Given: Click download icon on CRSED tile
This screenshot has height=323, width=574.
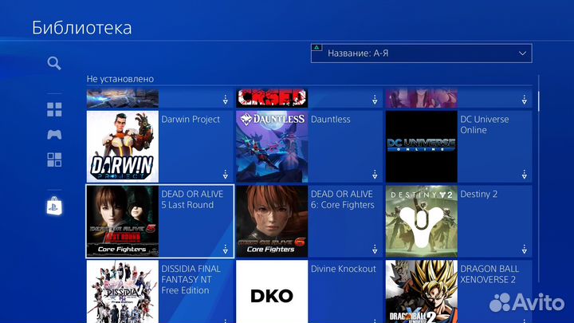Looking at the screenshot, I should (375, 99).
